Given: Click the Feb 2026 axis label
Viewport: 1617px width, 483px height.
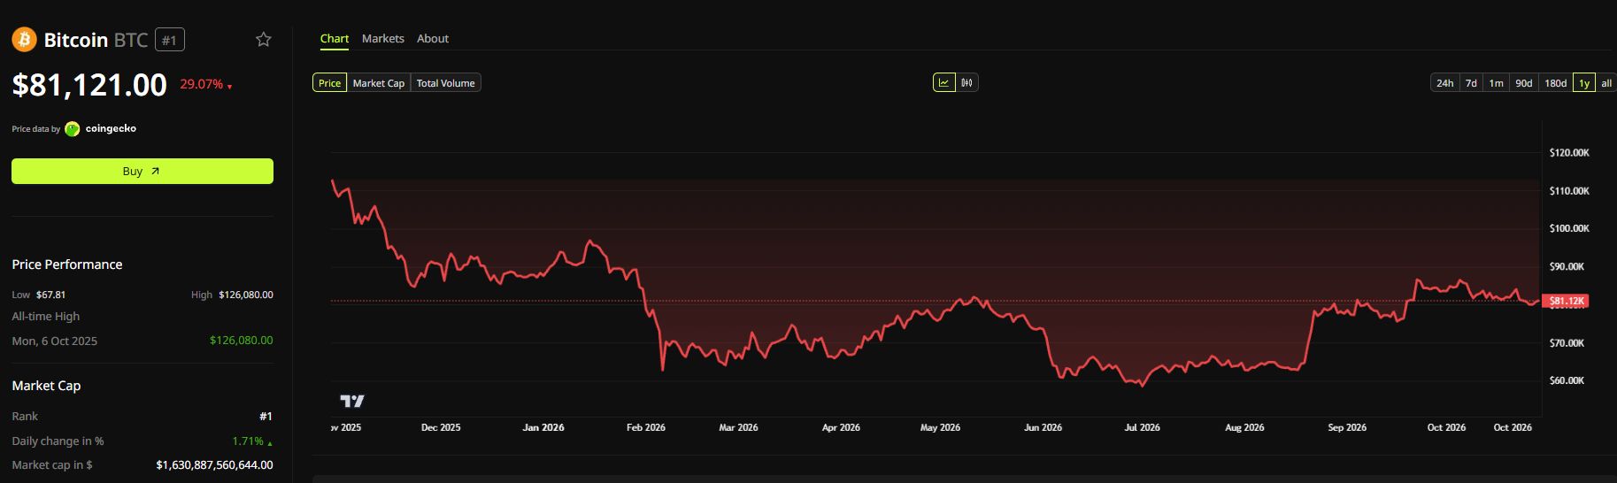Looking at the screenshot, I should (x=646, y=427).
